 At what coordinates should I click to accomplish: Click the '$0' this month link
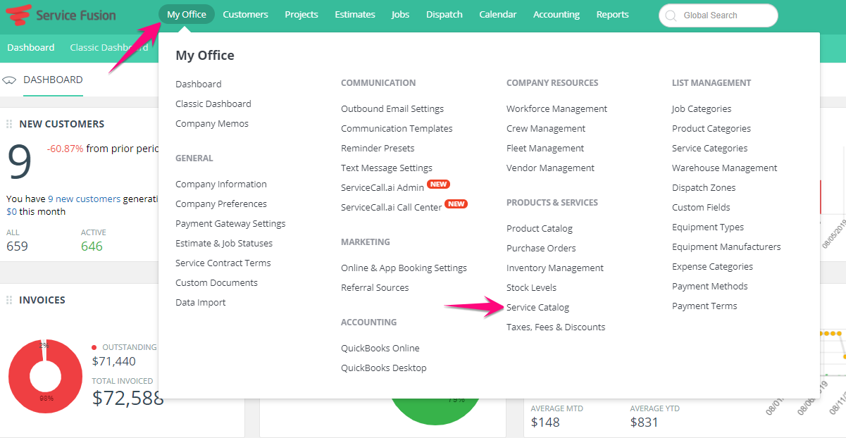[x=11, y=212]
